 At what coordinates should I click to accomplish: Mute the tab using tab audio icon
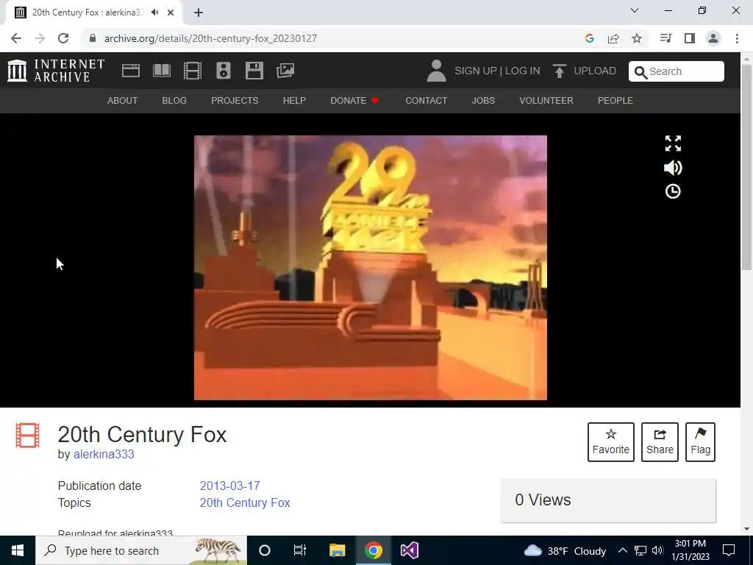[154, 13]
